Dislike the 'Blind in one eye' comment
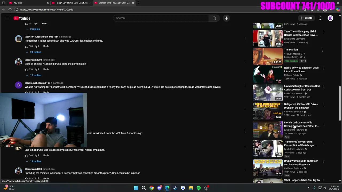 [37, 69]
